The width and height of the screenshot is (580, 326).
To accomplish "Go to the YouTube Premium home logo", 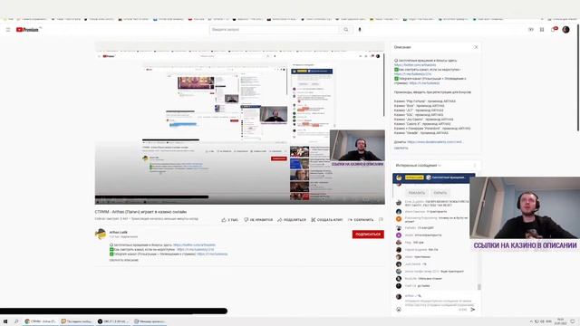I will click(28, 30).
